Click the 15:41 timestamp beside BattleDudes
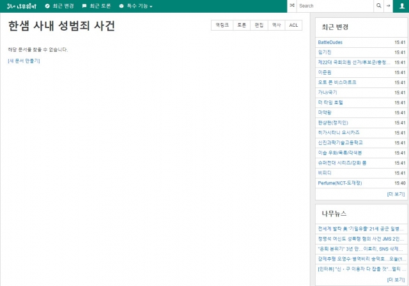 [400, 43]
